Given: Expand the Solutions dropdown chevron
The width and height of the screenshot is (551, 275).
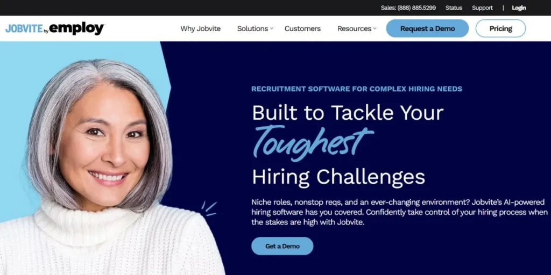Looking at the screenshot, I should point(272,29).
